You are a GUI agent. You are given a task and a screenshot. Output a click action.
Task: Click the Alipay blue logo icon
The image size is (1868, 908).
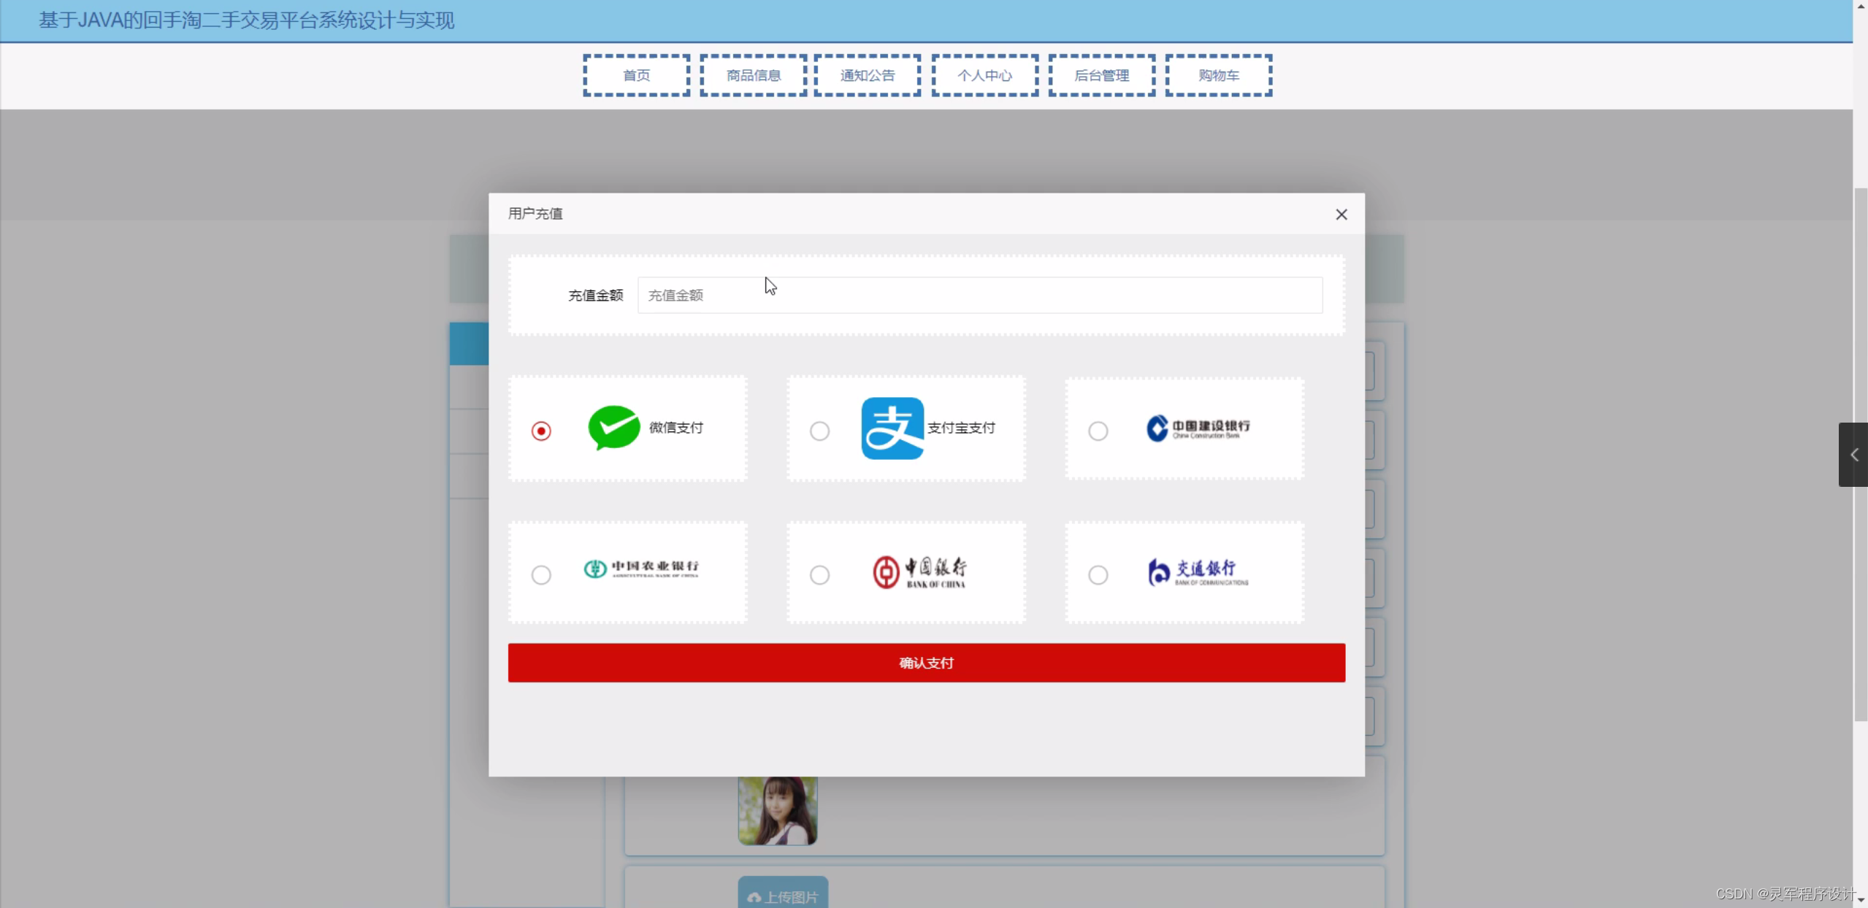point(892,428)
